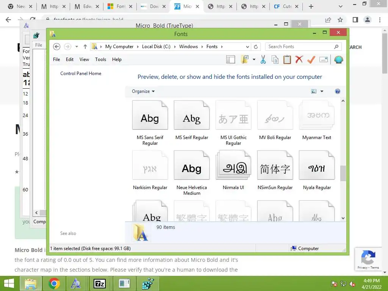
Task: Go back using the Fonts window back arrow
Action: pyautogui.click(x=57, y=47)
